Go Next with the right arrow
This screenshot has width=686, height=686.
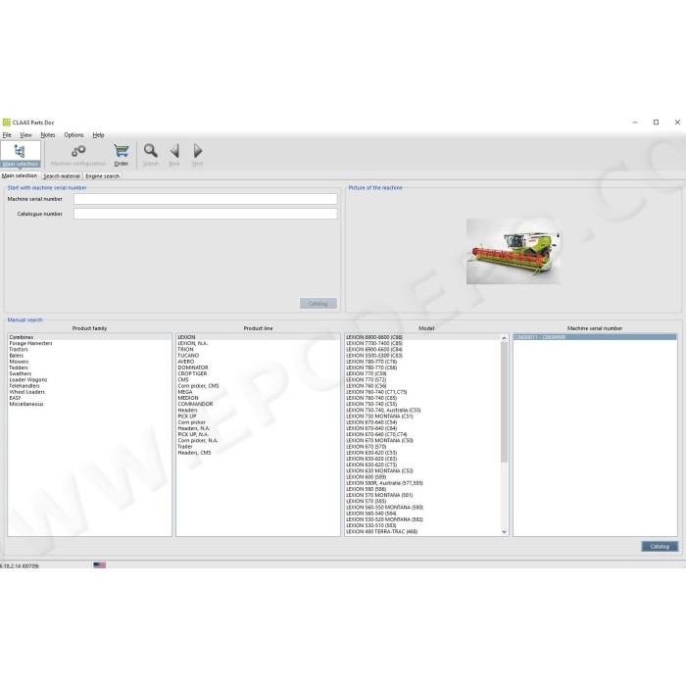pos(197,154)
